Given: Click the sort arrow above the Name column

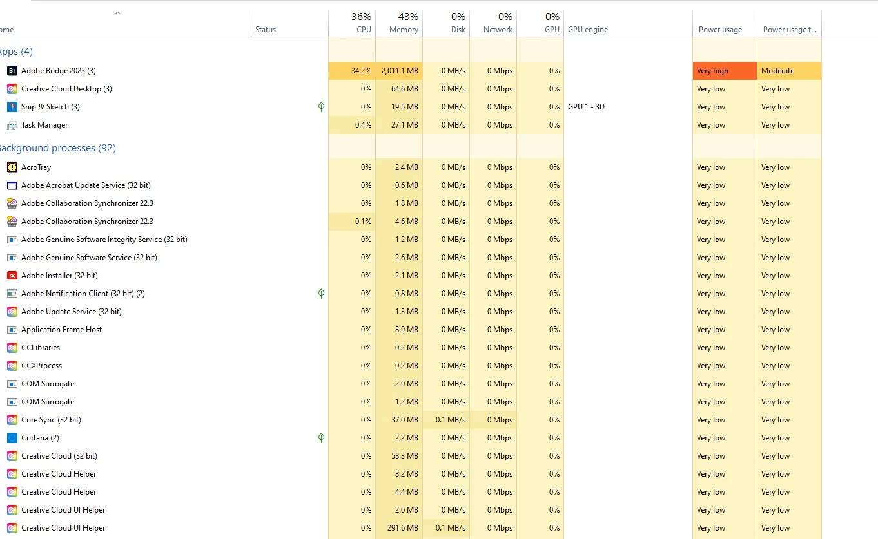Looking at the screenshot, I should point(117,13).
